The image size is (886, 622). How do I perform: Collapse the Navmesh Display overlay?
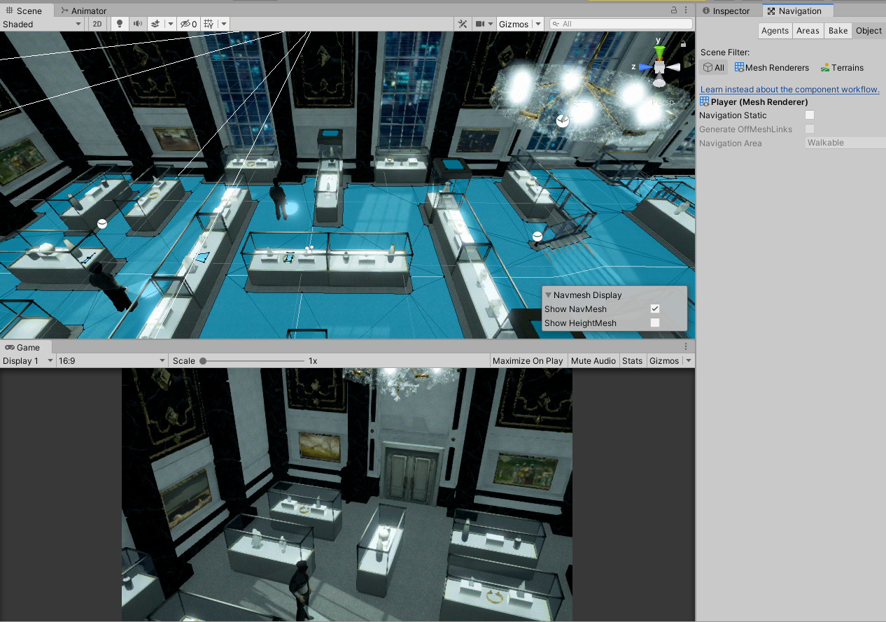click(x=549, y=295)
